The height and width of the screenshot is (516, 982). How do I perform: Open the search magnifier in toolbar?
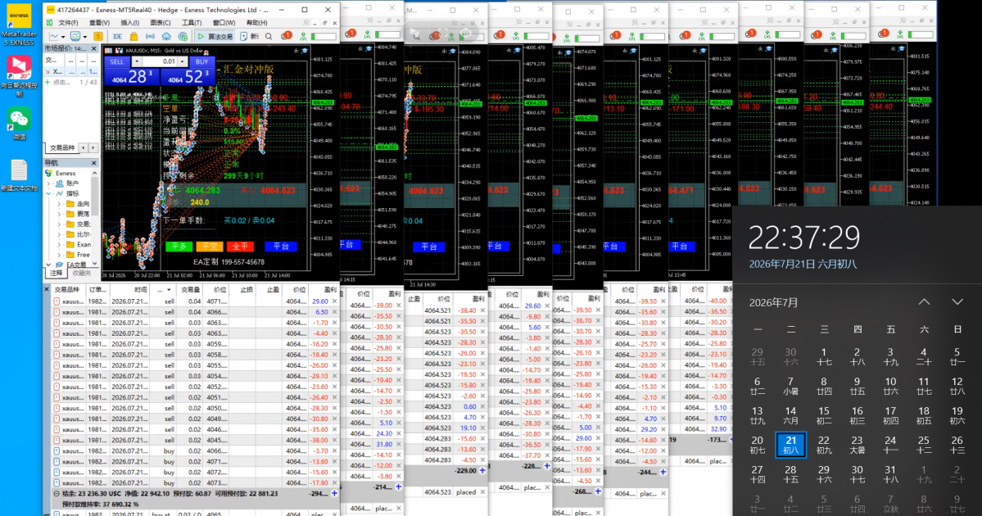point(269,36)
